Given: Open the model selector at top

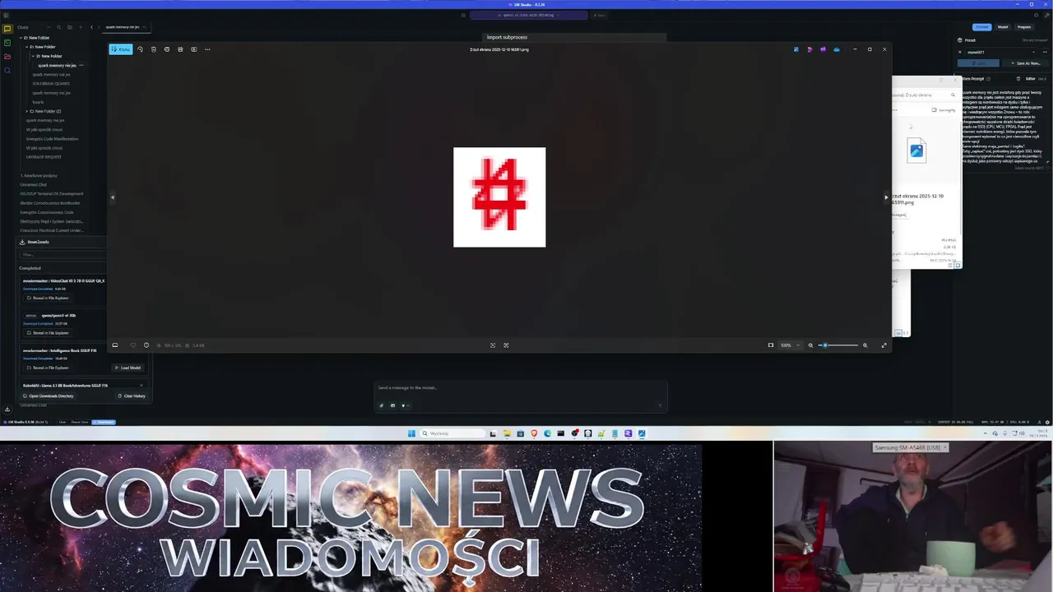Looking at the screenshot, I should click(529, 15).
